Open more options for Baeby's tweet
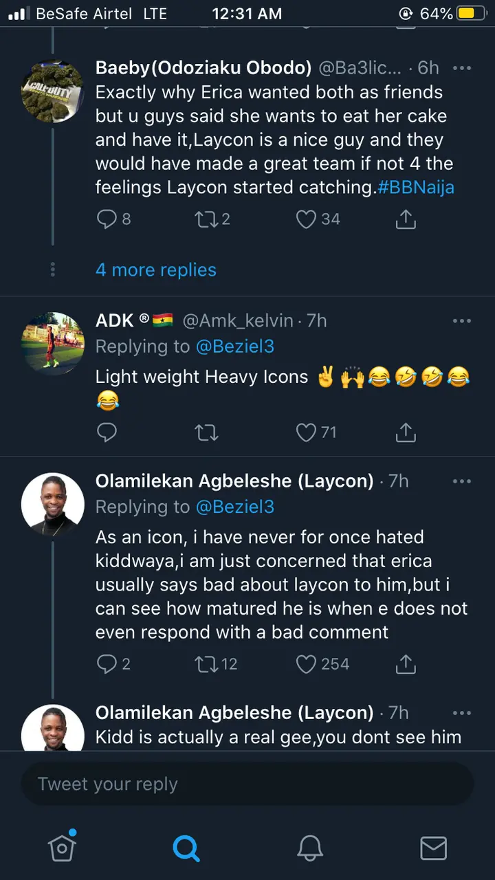The height and width of the screenshot is (880, 495). [x=462, y=68]
